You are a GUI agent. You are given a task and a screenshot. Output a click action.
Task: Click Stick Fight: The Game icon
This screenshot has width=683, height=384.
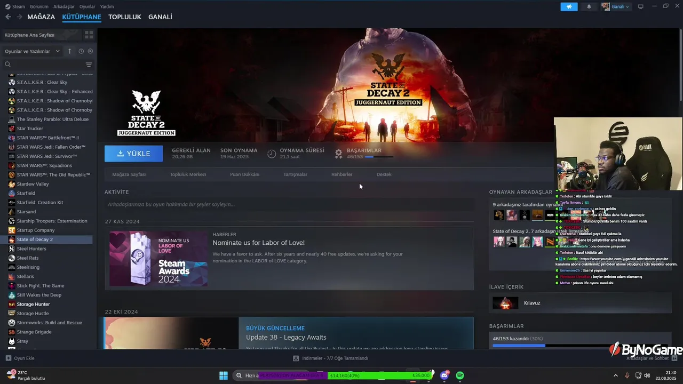pyautogui.click(x=12, y=286)
